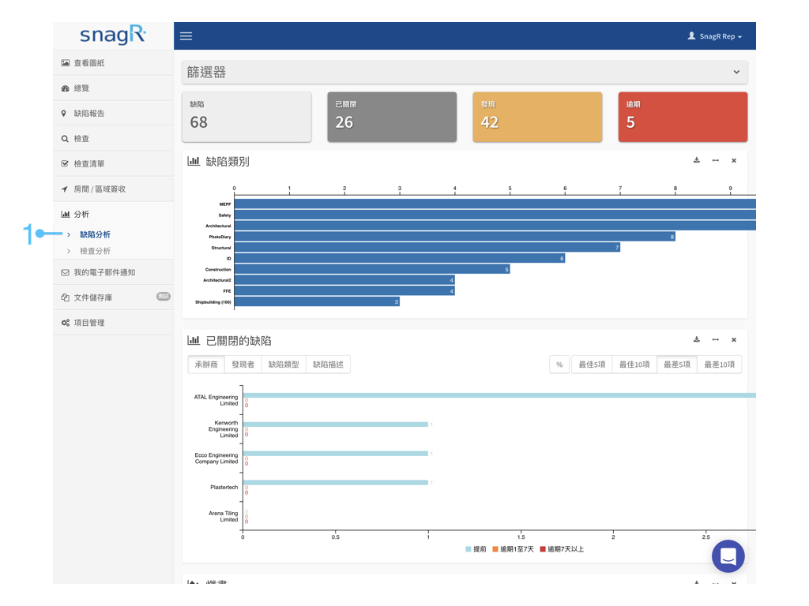Click the 逾期 5 summary card
Viewport: 809px width, 606px height.
683,117
